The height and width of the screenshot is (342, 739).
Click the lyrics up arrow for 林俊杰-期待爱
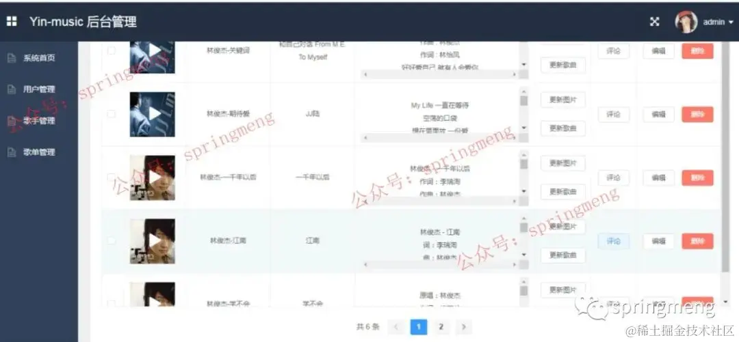click(523, 91)
